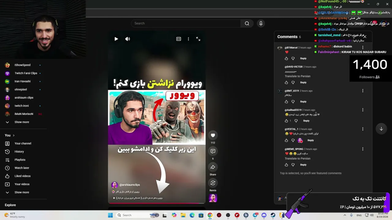Open Your channel page
This screenshot has width=392, height=220.
coord(23,144)
